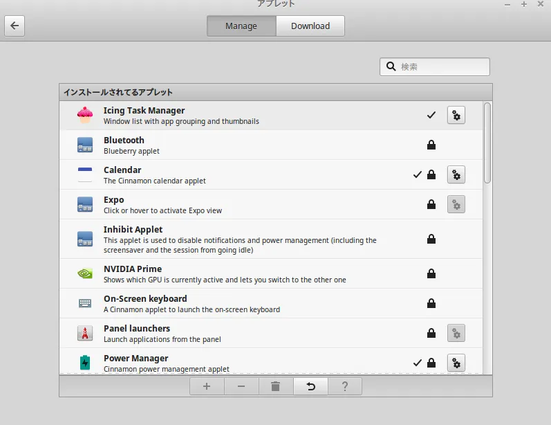This screenshot has width=551, height=425.
Task: Maximize the window with plus button
Action: (523, 4)
